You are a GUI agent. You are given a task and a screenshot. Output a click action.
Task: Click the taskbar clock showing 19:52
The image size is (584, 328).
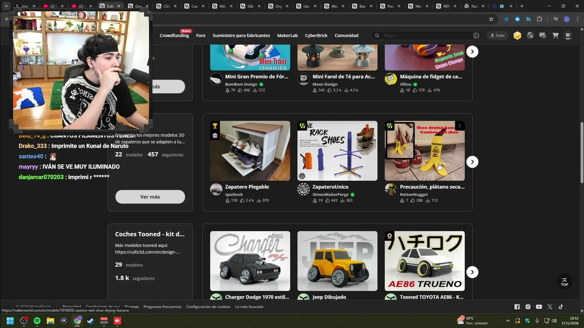pos(570,321)
